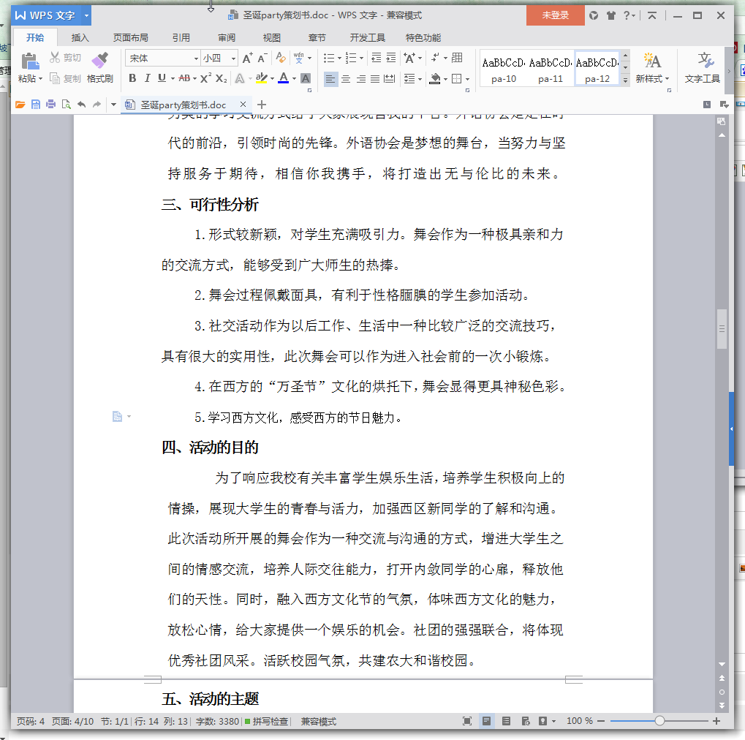Toggle Bold formatting
This screenshot has height=740, width=745.
pos(132,78)
